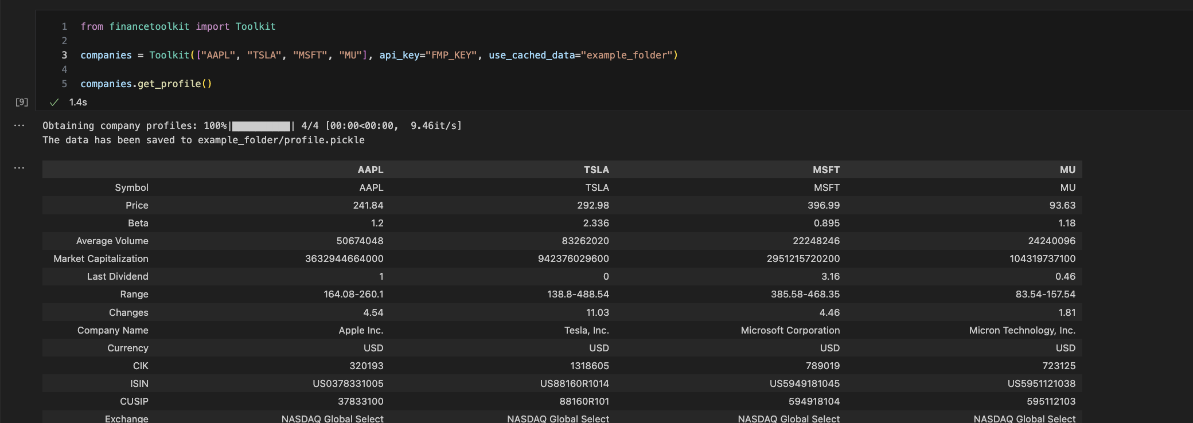Click MSFT price value 396.99
This screenshot has width=1193, height=423.
824,205
